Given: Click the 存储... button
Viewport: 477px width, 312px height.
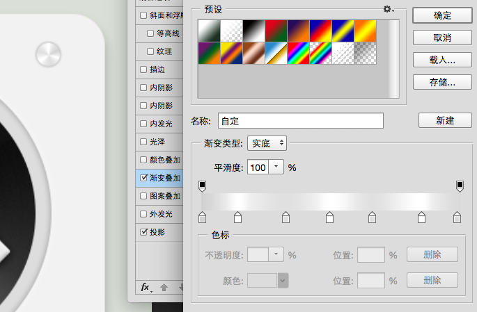Looking at the screenshot, I should pos(442,82).
